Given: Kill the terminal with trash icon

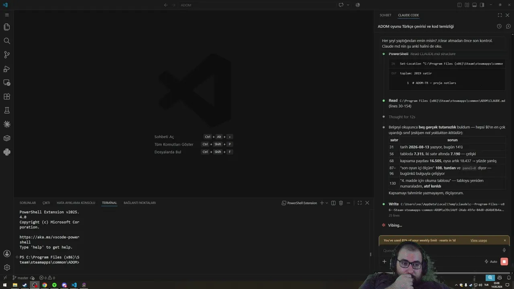Looking at the screenshot, I should tap(341, 203).
